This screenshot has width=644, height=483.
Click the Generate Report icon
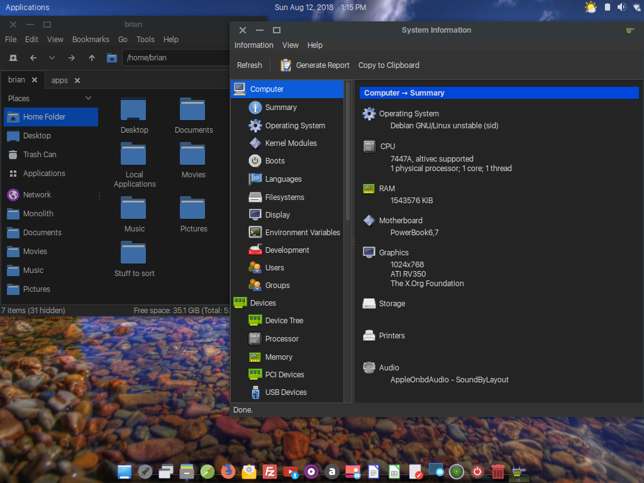(x=286, y=65)
